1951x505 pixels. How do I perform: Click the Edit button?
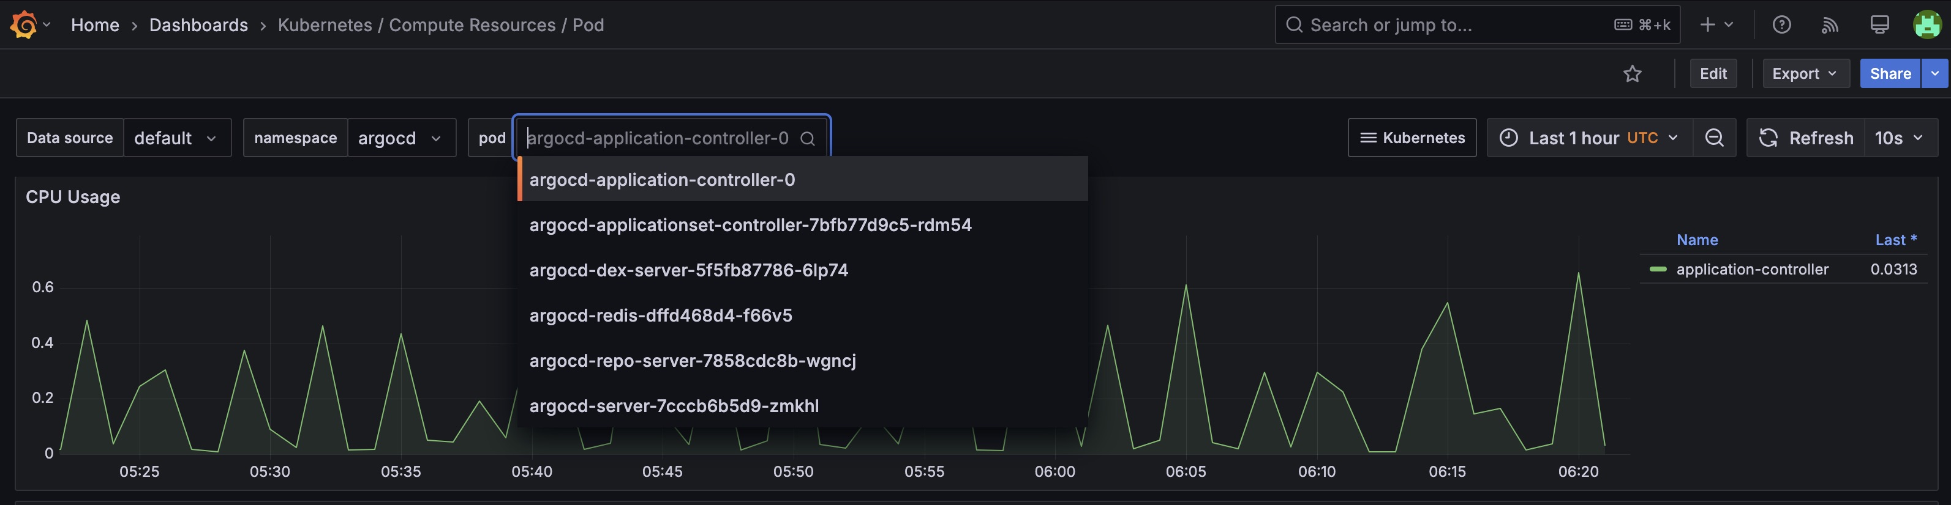pyautogui.click(x=1713, y=73)
